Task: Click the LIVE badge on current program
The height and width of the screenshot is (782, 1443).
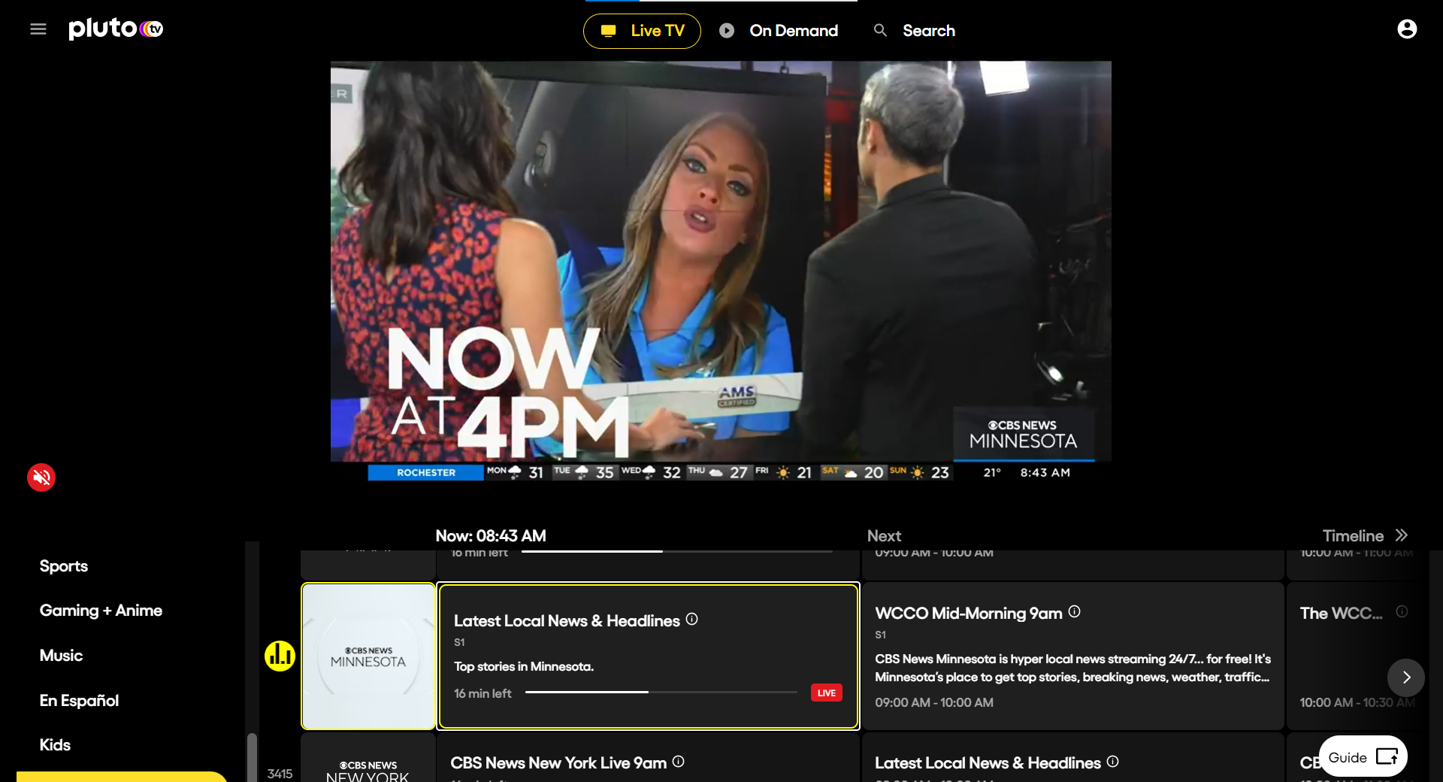Action: [x=826, y=693]
